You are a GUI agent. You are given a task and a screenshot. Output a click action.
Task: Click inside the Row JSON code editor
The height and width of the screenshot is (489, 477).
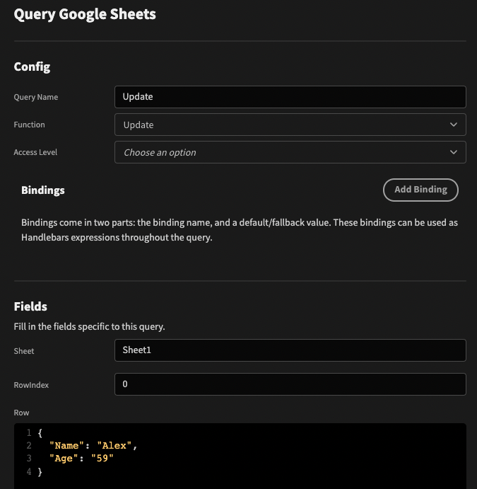coord(240,456)
